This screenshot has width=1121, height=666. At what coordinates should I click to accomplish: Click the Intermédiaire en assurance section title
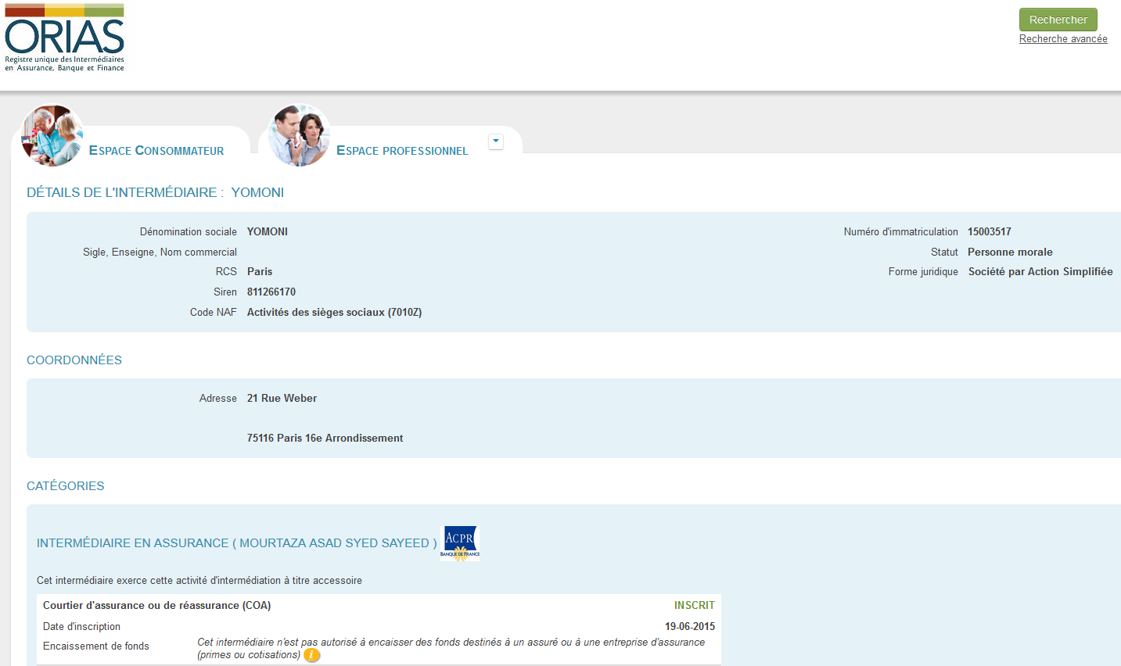point(237,543)
